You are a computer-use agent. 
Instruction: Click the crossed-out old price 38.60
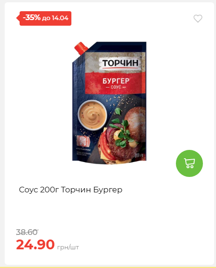coord(27,232)
